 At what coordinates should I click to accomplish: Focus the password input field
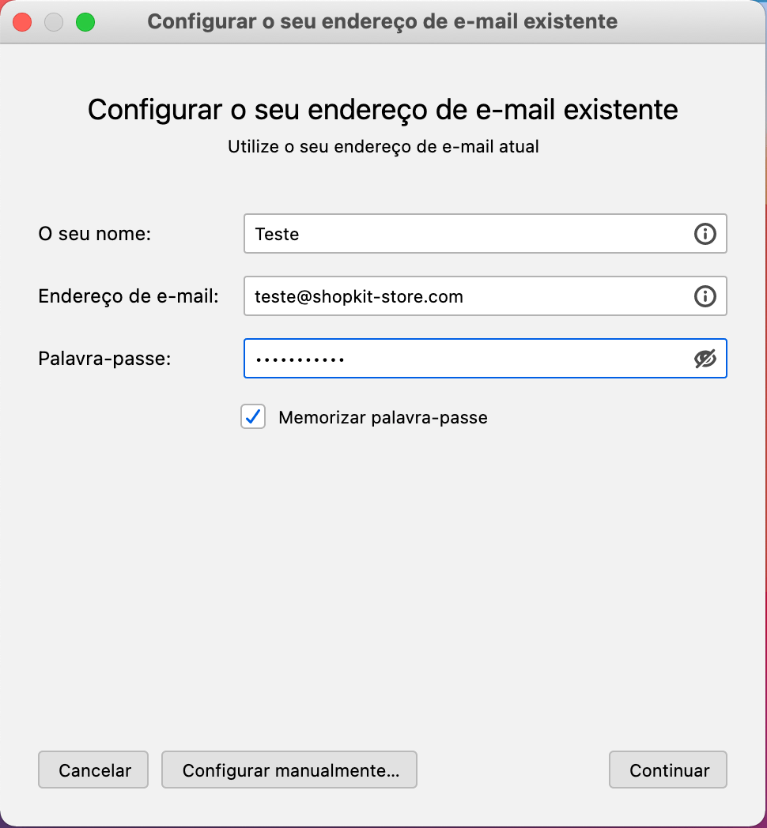(467, 359)
